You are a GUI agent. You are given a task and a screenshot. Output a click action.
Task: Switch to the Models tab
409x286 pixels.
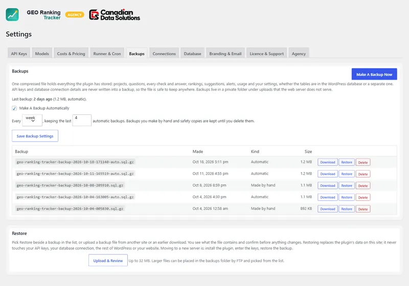coord(42,54)
